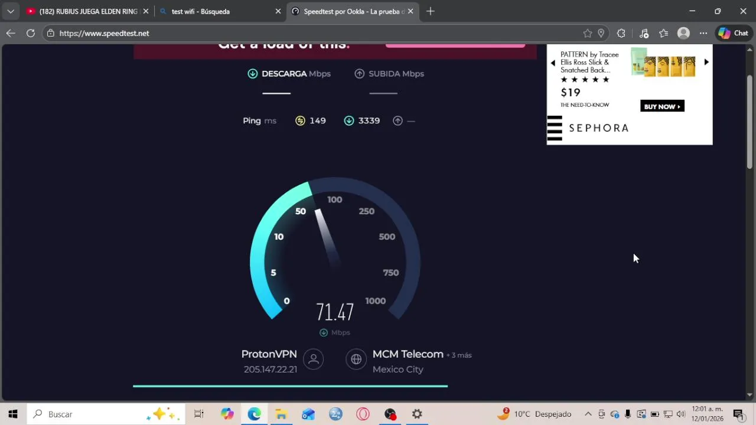Screen dimensions: 756x425
Task: Click the 71.47 speed reading
Action: 335,312
